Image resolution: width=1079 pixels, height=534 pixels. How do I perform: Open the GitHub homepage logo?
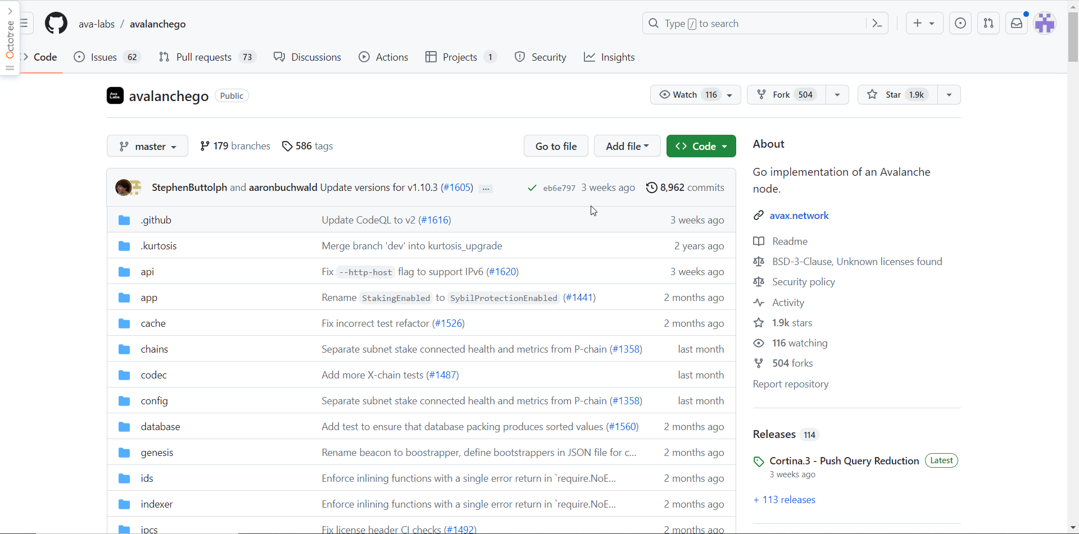click(x=56, y=24)
